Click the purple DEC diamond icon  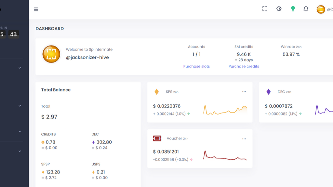click(269, 92)
